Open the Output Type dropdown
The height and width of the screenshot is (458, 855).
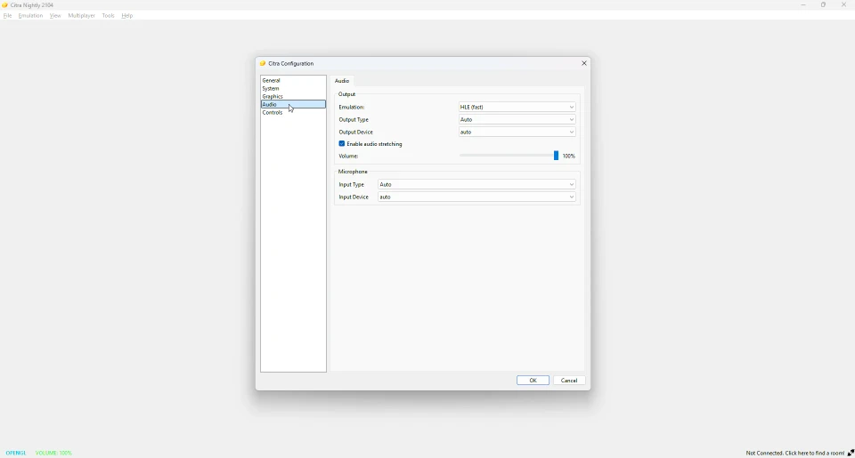(x=517, y=119)
